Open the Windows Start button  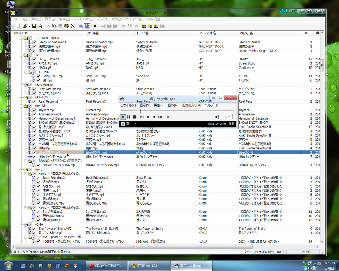tap(8, 266)
